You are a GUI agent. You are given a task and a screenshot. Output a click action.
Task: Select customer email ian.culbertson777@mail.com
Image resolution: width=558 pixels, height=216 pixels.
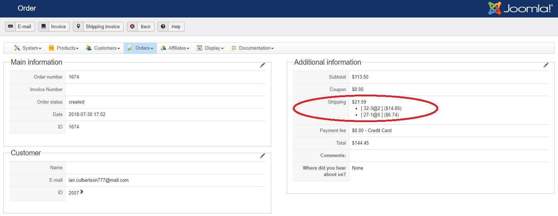click(x=99, y=180)
